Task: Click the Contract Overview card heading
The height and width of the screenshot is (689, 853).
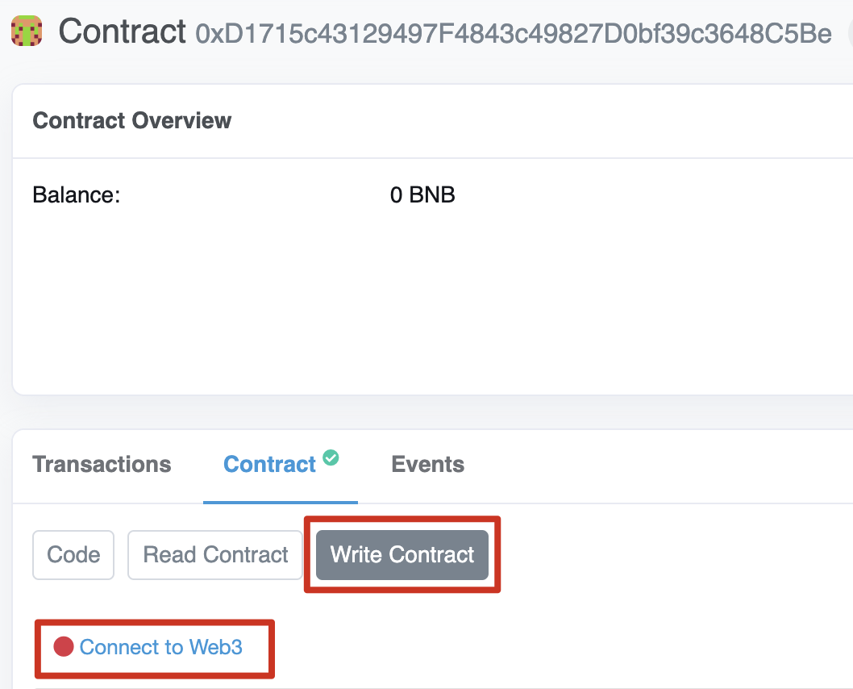Action: click(132, 121)
